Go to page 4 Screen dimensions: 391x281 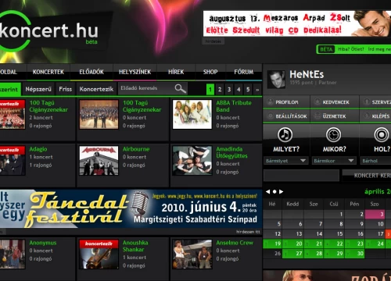[x=239, y=90]
